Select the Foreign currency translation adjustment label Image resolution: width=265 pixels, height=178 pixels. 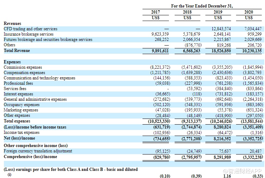coord(38,151)
